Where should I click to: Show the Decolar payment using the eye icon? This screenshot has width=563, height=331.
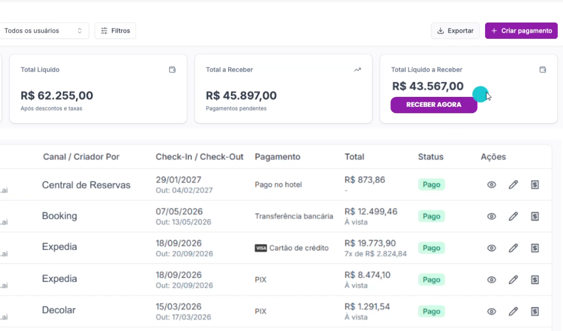[491, 311]
